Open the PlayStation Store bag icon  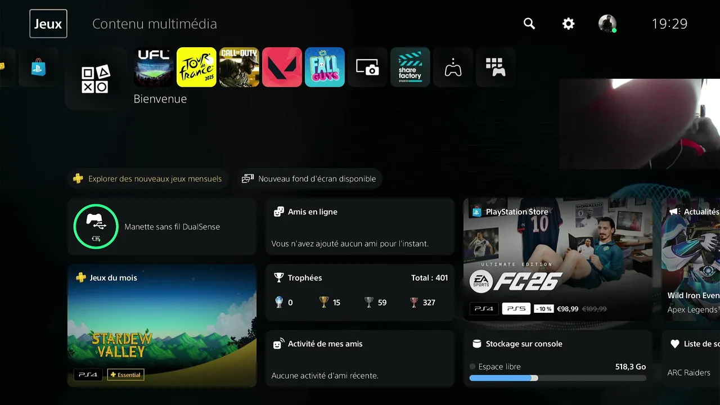[38, 67]
